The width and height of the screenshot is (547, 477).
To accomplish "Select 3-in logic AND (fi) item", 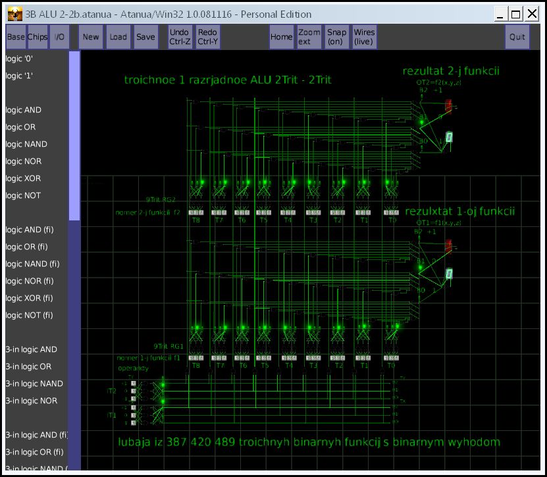I will 37,434.
